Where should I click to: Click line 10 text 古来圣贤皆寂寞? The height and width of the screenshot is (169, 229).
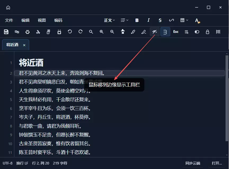35,144
